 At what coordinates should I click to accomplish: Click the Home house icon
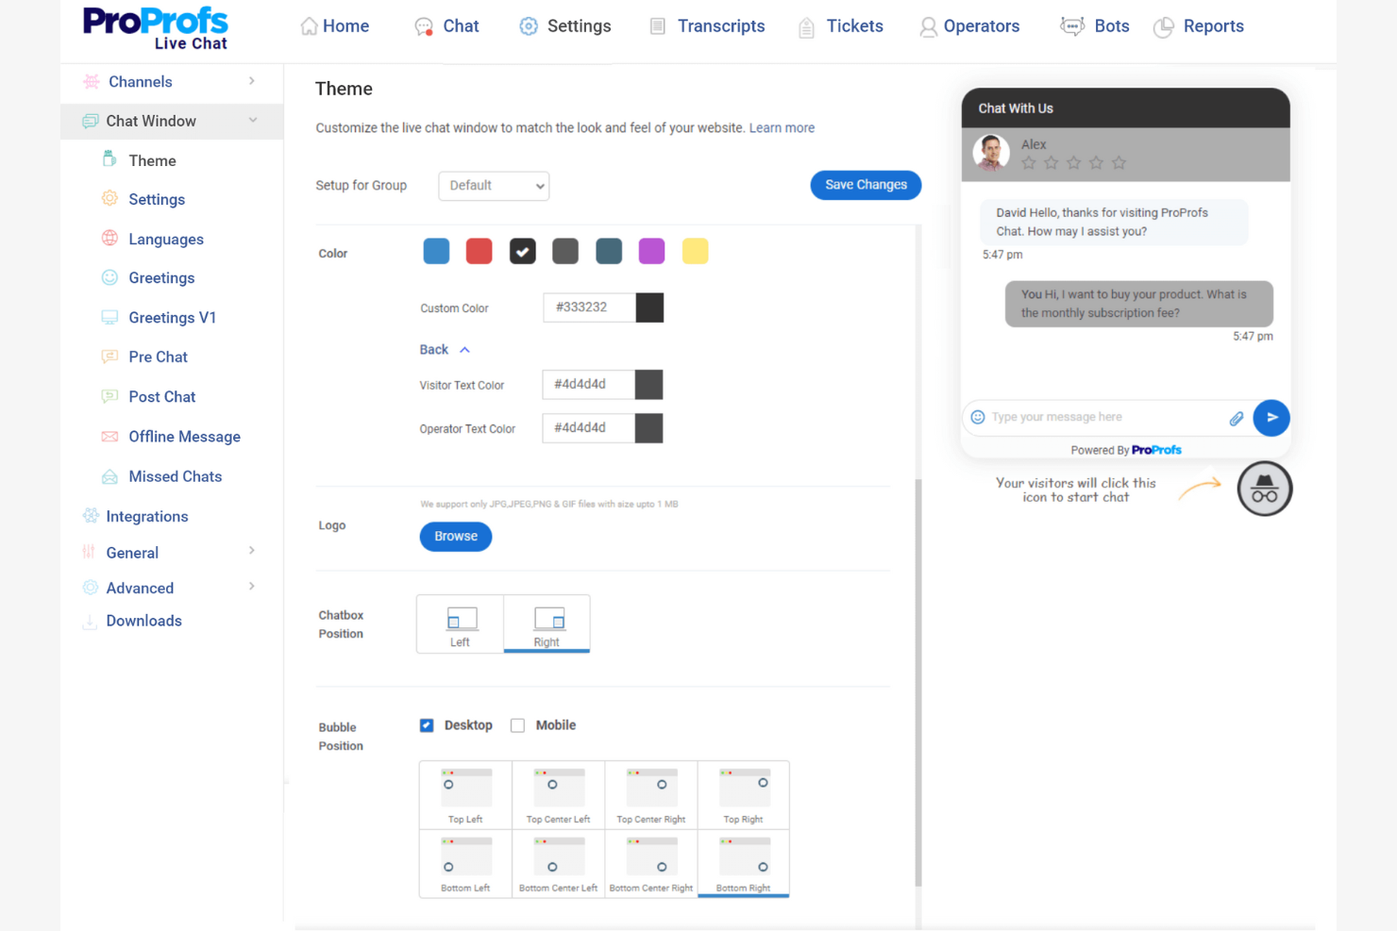tap(309, 26)
